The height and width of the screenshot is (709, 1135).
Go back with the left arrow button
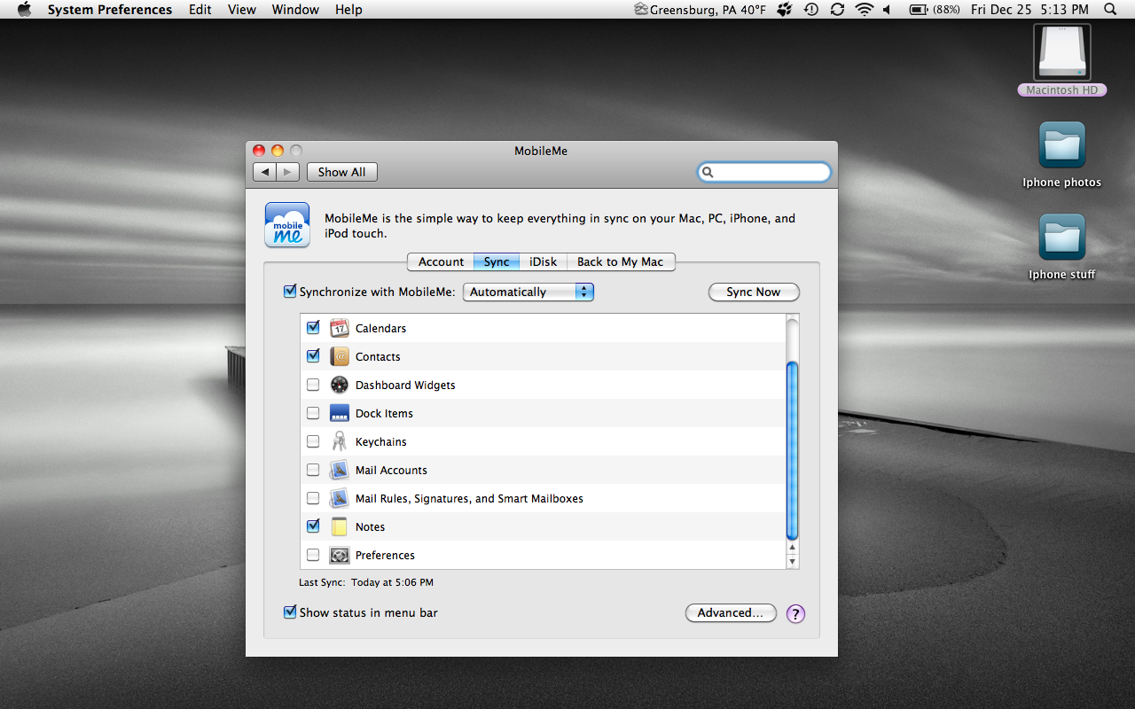click(264, 172)
